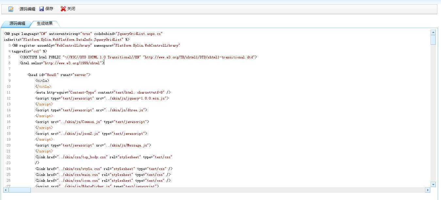Viewport: 441px width, 200px height.
Task: Click the 保存 save button
Action: (x=49, y=9)
